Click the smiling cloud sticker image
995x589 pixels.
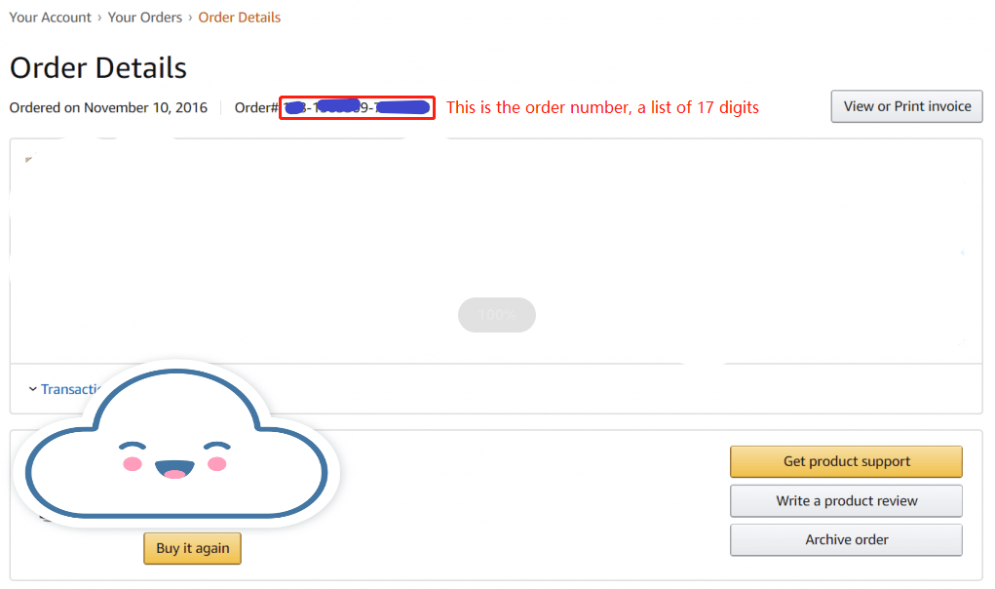pyautogui.click(x=176, y=444)
